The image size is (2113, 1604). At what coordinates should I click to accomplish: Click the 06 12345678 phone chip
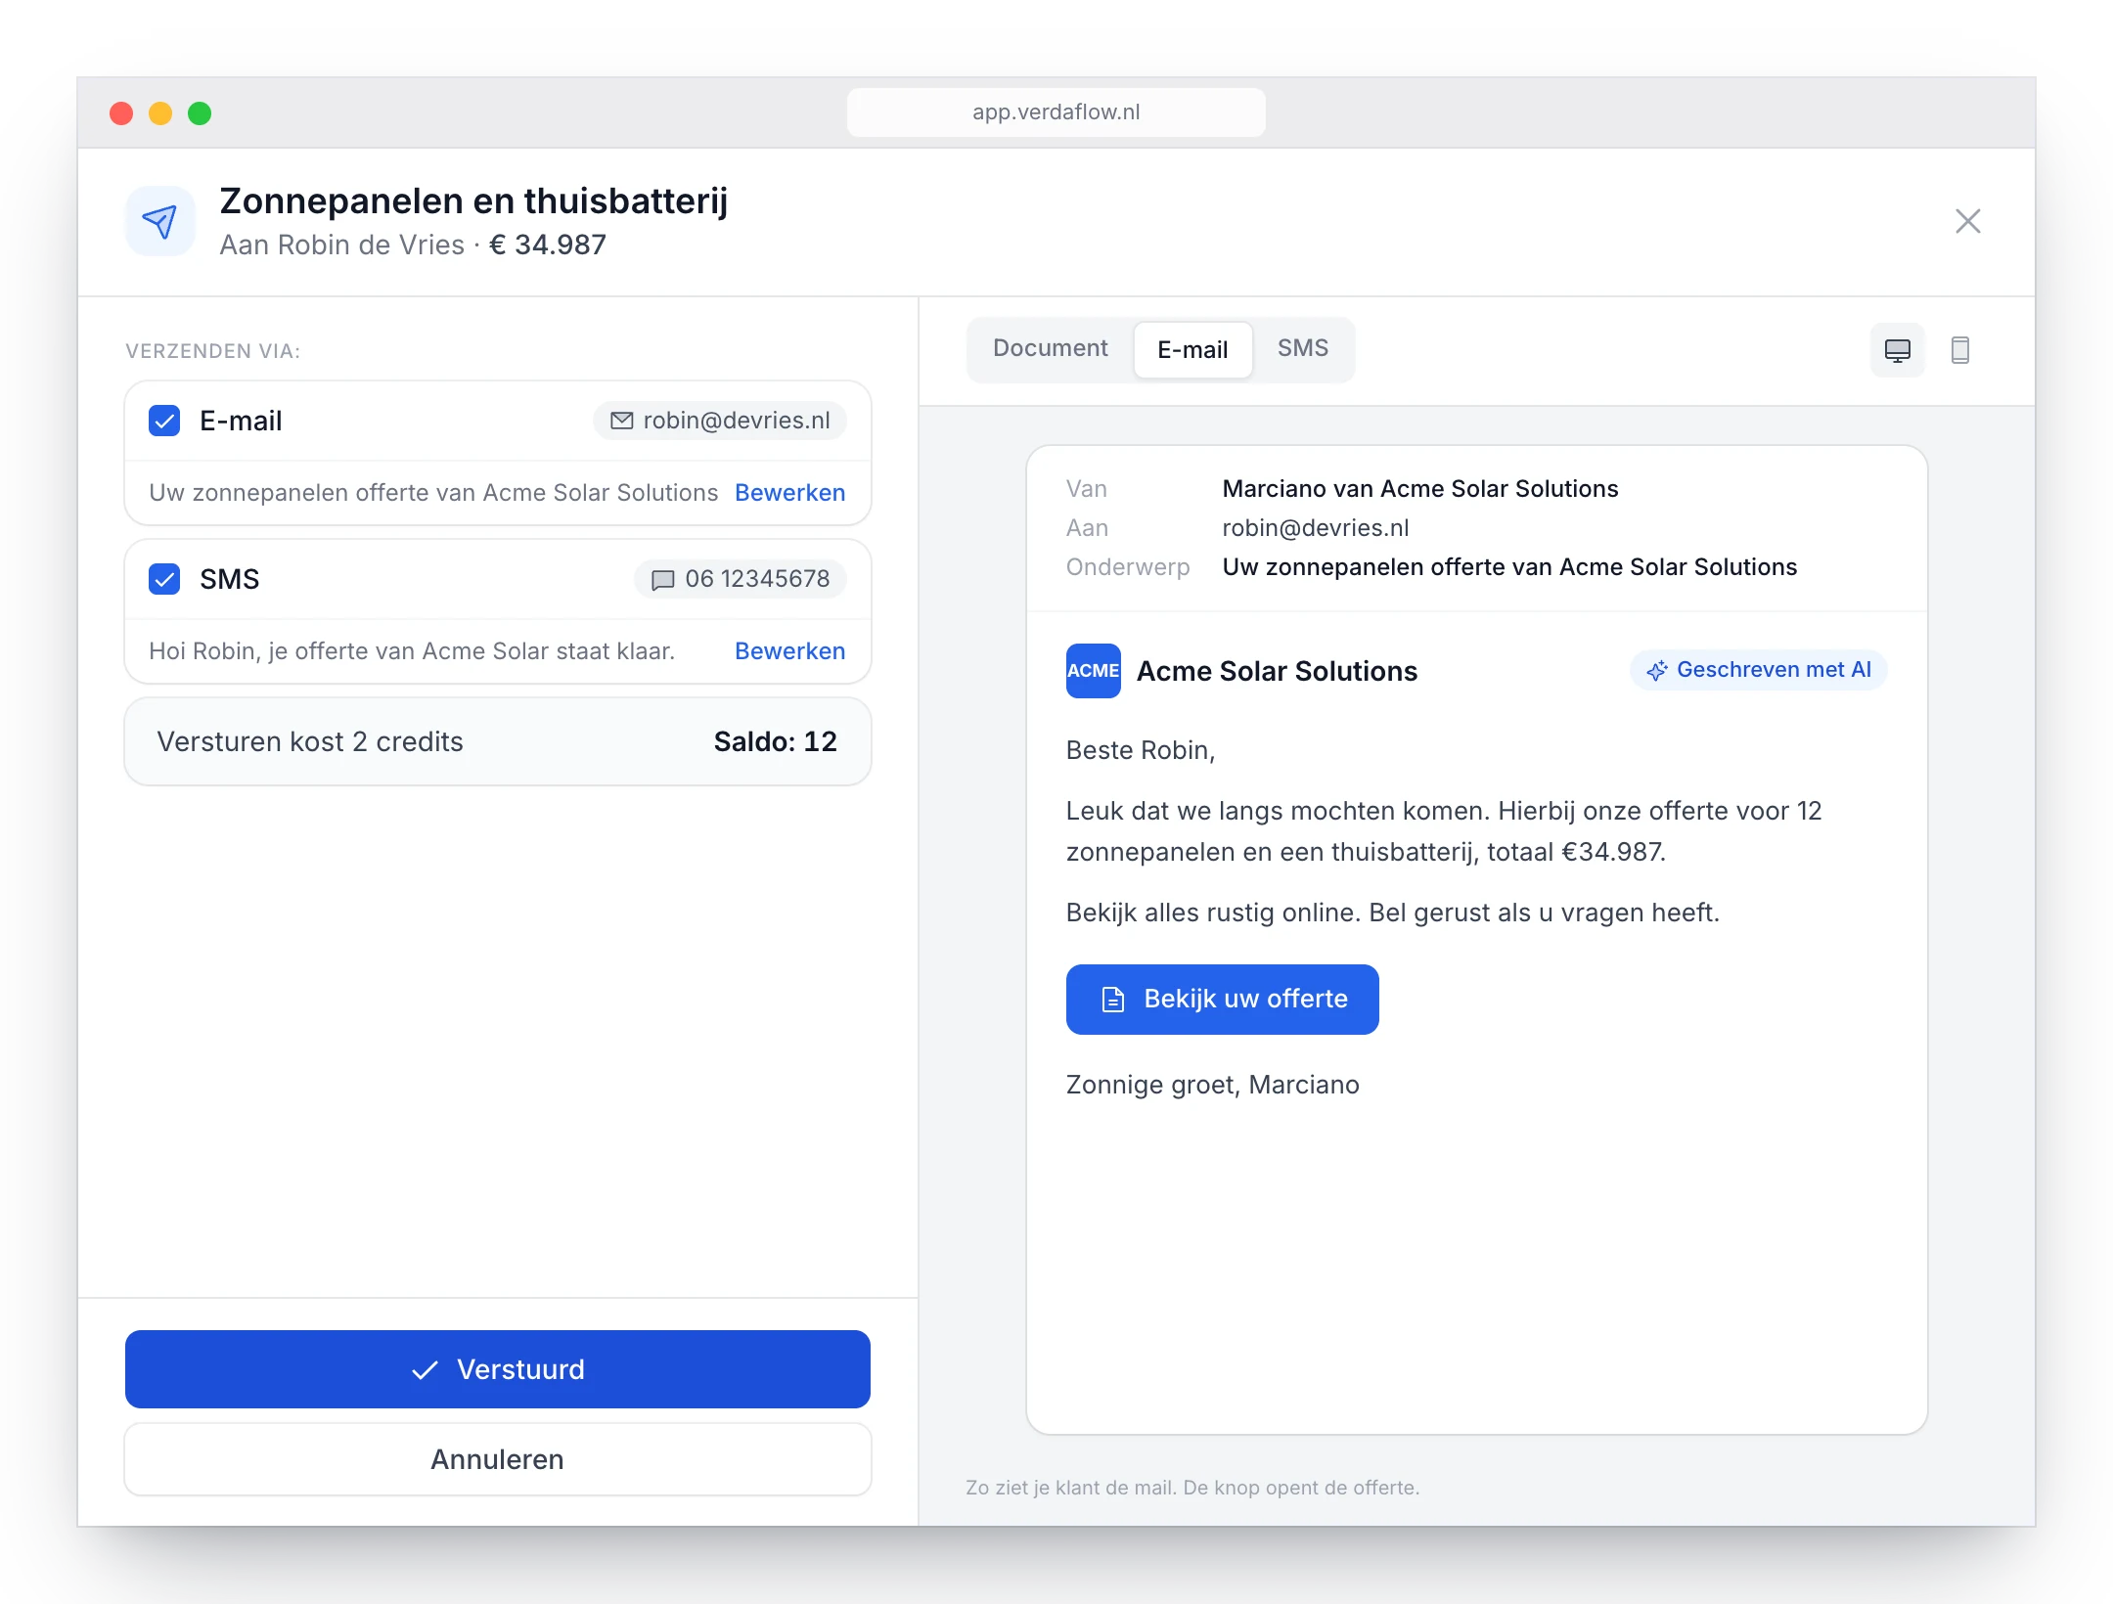click(741, 579)
